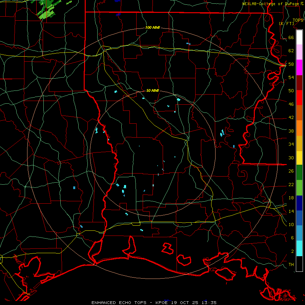Pick the bright orange legend swatch
This screenshot has width=305, height=305.
click(299, 128)
